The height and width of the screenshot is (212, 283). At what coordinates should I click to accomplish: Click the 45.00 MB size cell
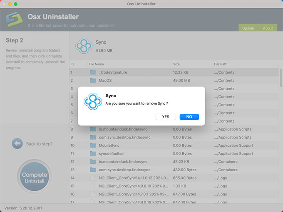click(x=181, y=80)
